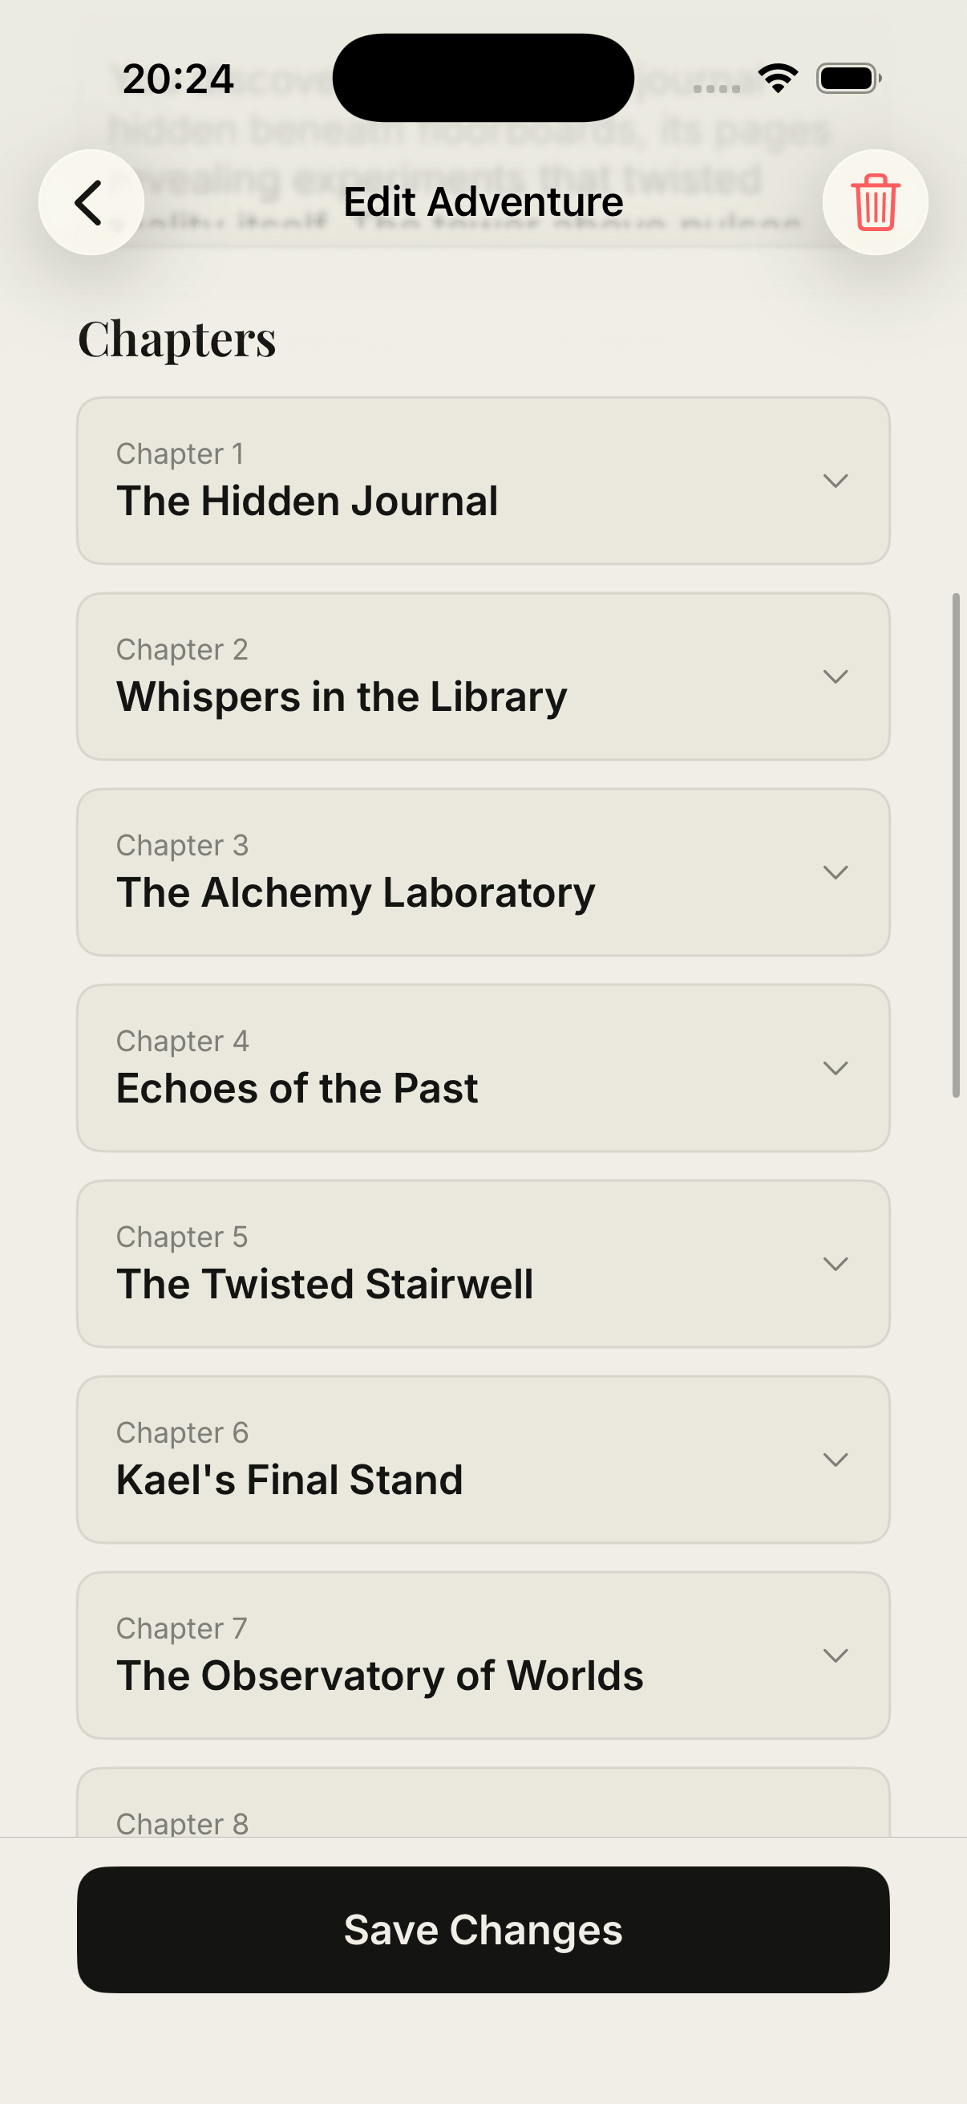967x2104 pixels.
Task: Tap the battery indicator icon
Action: coord(848,79)
